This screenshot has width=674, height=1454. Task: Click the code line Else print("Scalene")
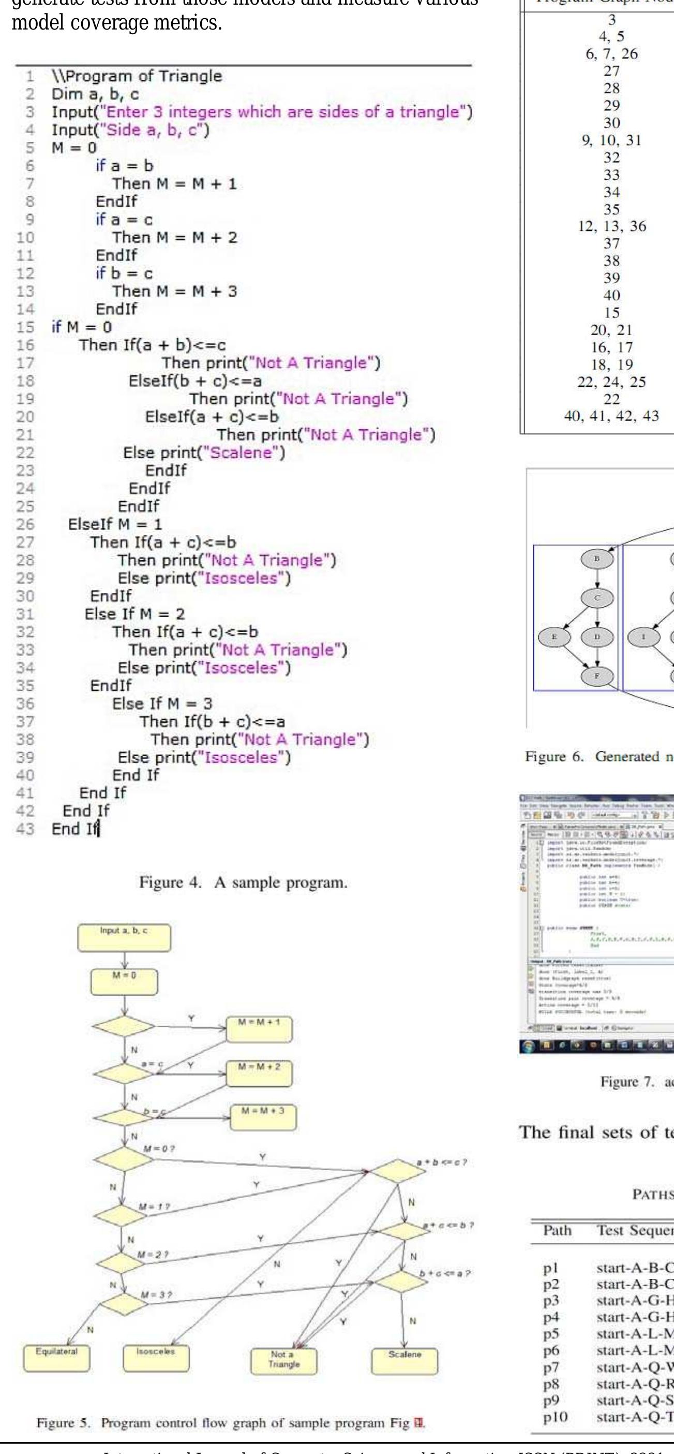pos(204,453)
